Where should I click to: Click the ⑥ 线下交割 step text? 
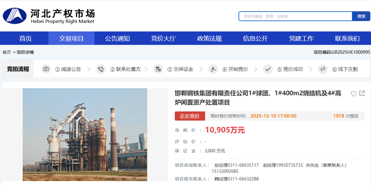345,69
